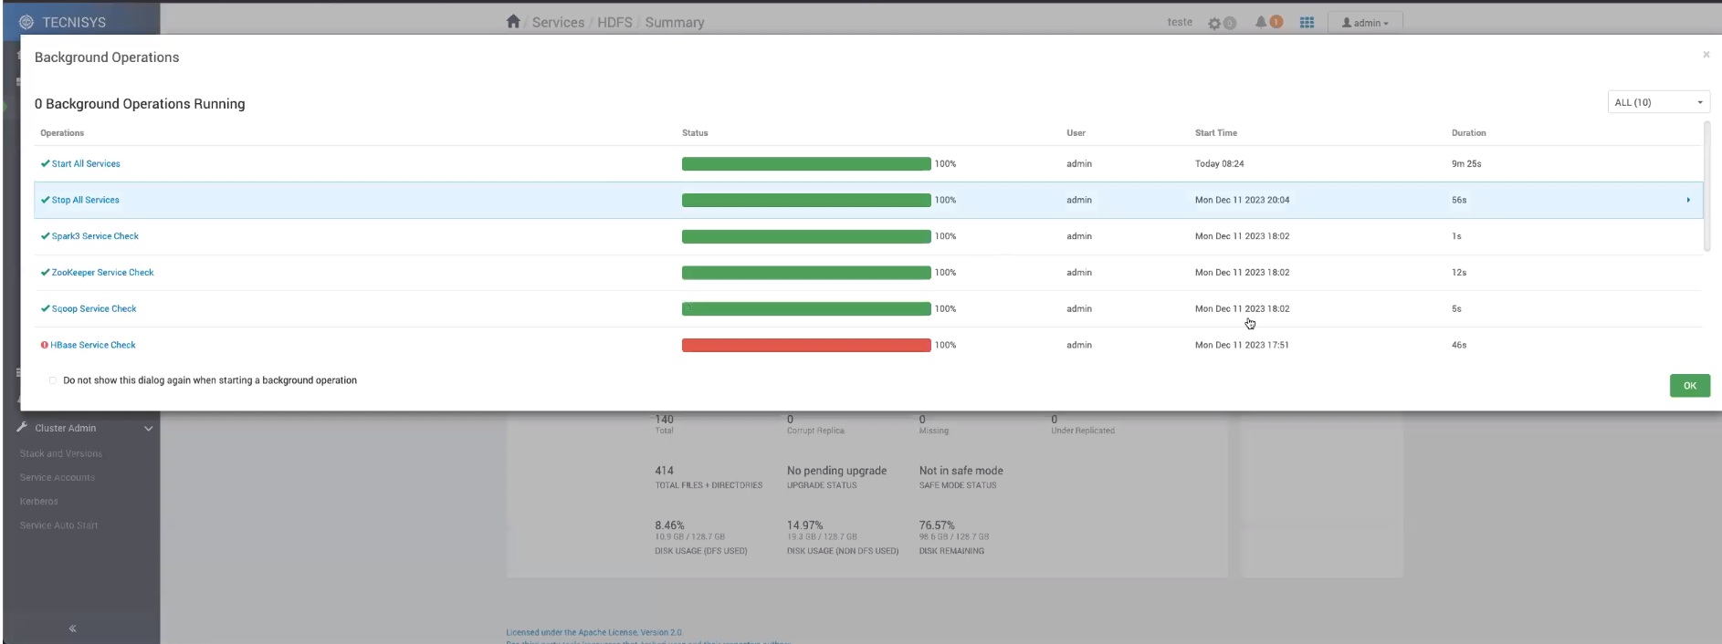Screen dimensions: 1722x644
Task: Expand details arrow on Stop All Services row
Action: coord(1688,200)
